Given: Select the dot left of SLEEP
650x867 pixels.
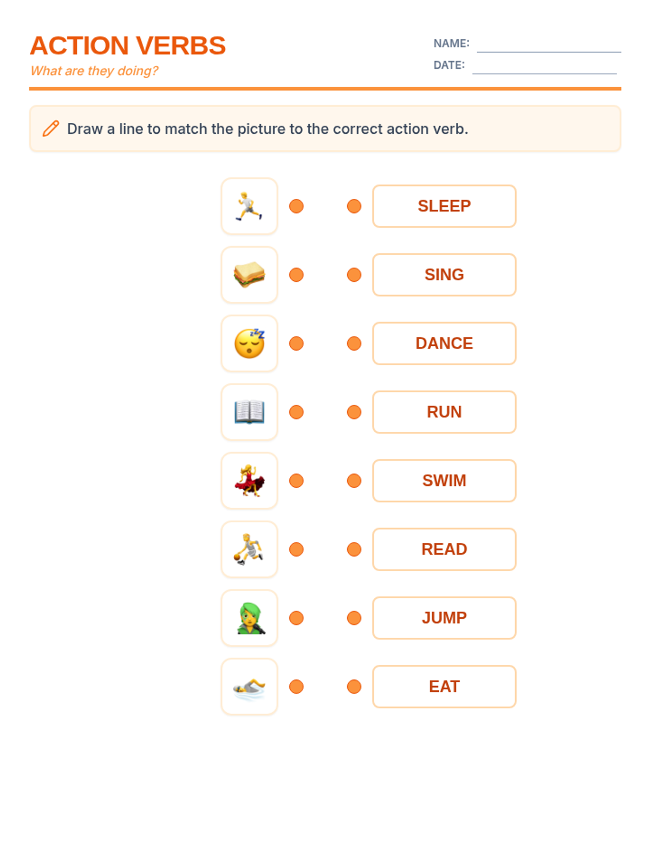Looking at the screenshot, I should coord(354,206).
